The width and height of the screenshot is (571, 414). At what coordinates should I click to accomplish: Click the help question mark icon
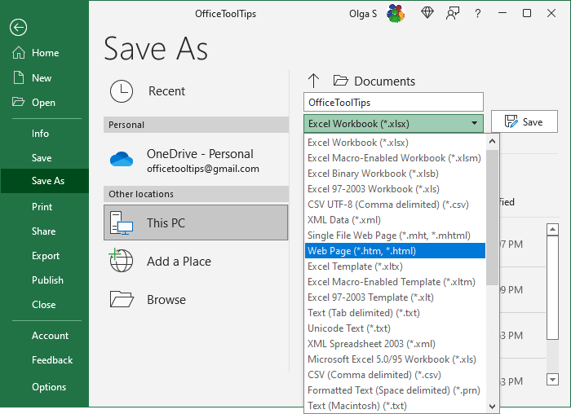477,14
